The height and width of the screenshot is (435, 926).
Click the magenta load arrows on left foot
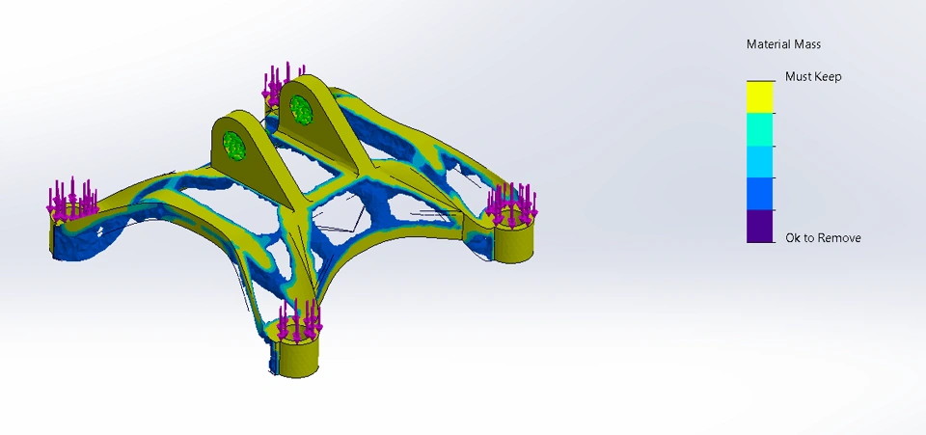coord(71,198)
